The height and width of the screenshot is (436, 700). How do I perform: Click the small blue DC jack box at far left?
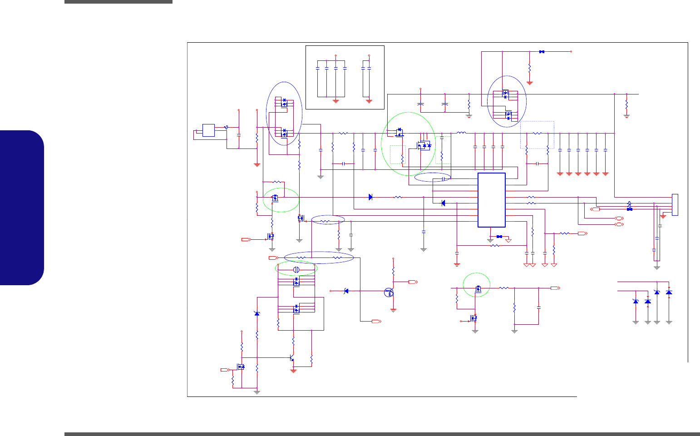point(208,130)
